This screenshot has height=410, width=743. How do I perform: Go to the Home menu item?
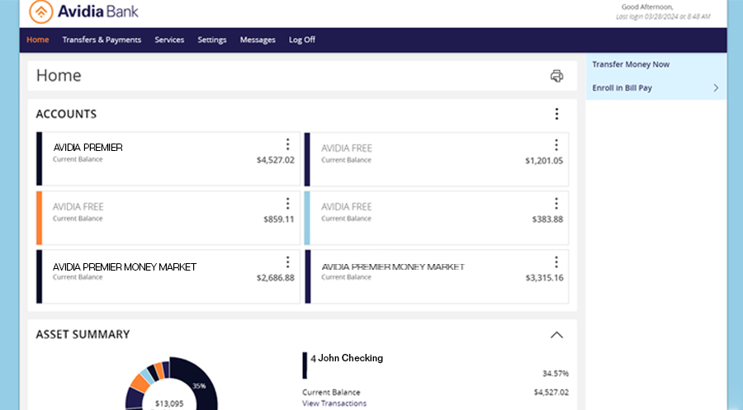tap(38, 40)
